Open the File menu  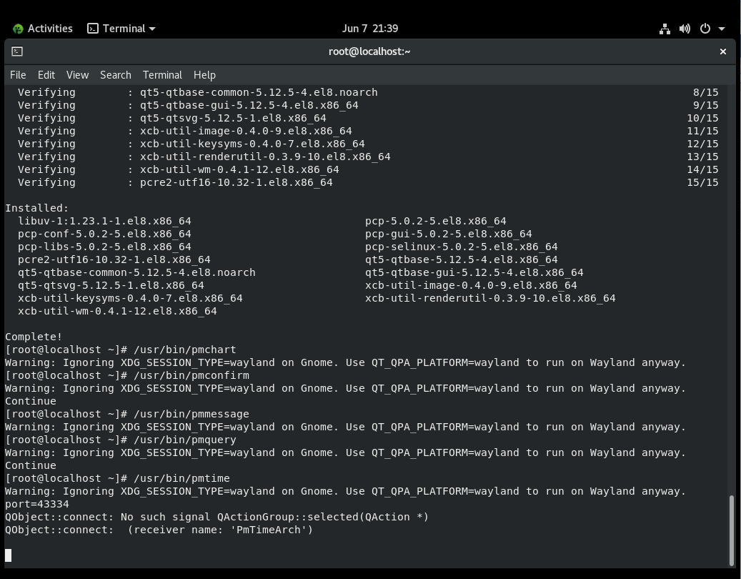pos(18,75)
